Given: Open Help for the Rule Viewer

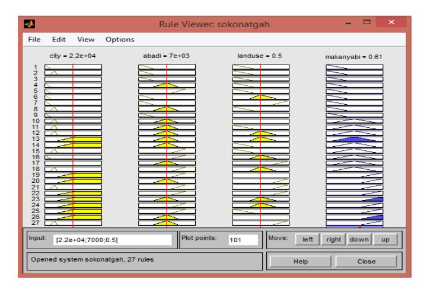Looking at the screenshot, I should [300, 262].
